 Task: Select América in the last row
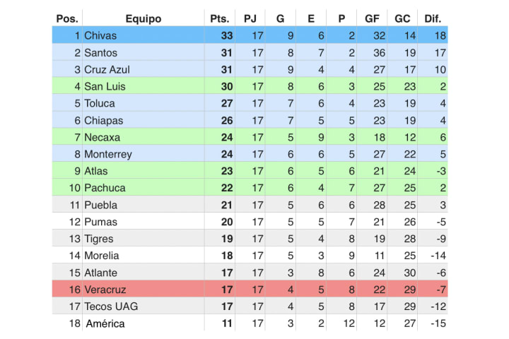(105, 323)
